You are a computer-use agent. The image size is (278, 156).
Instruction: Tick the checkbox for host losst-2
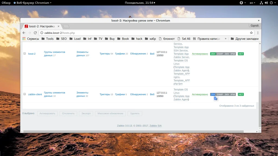(x=24, y=54)
